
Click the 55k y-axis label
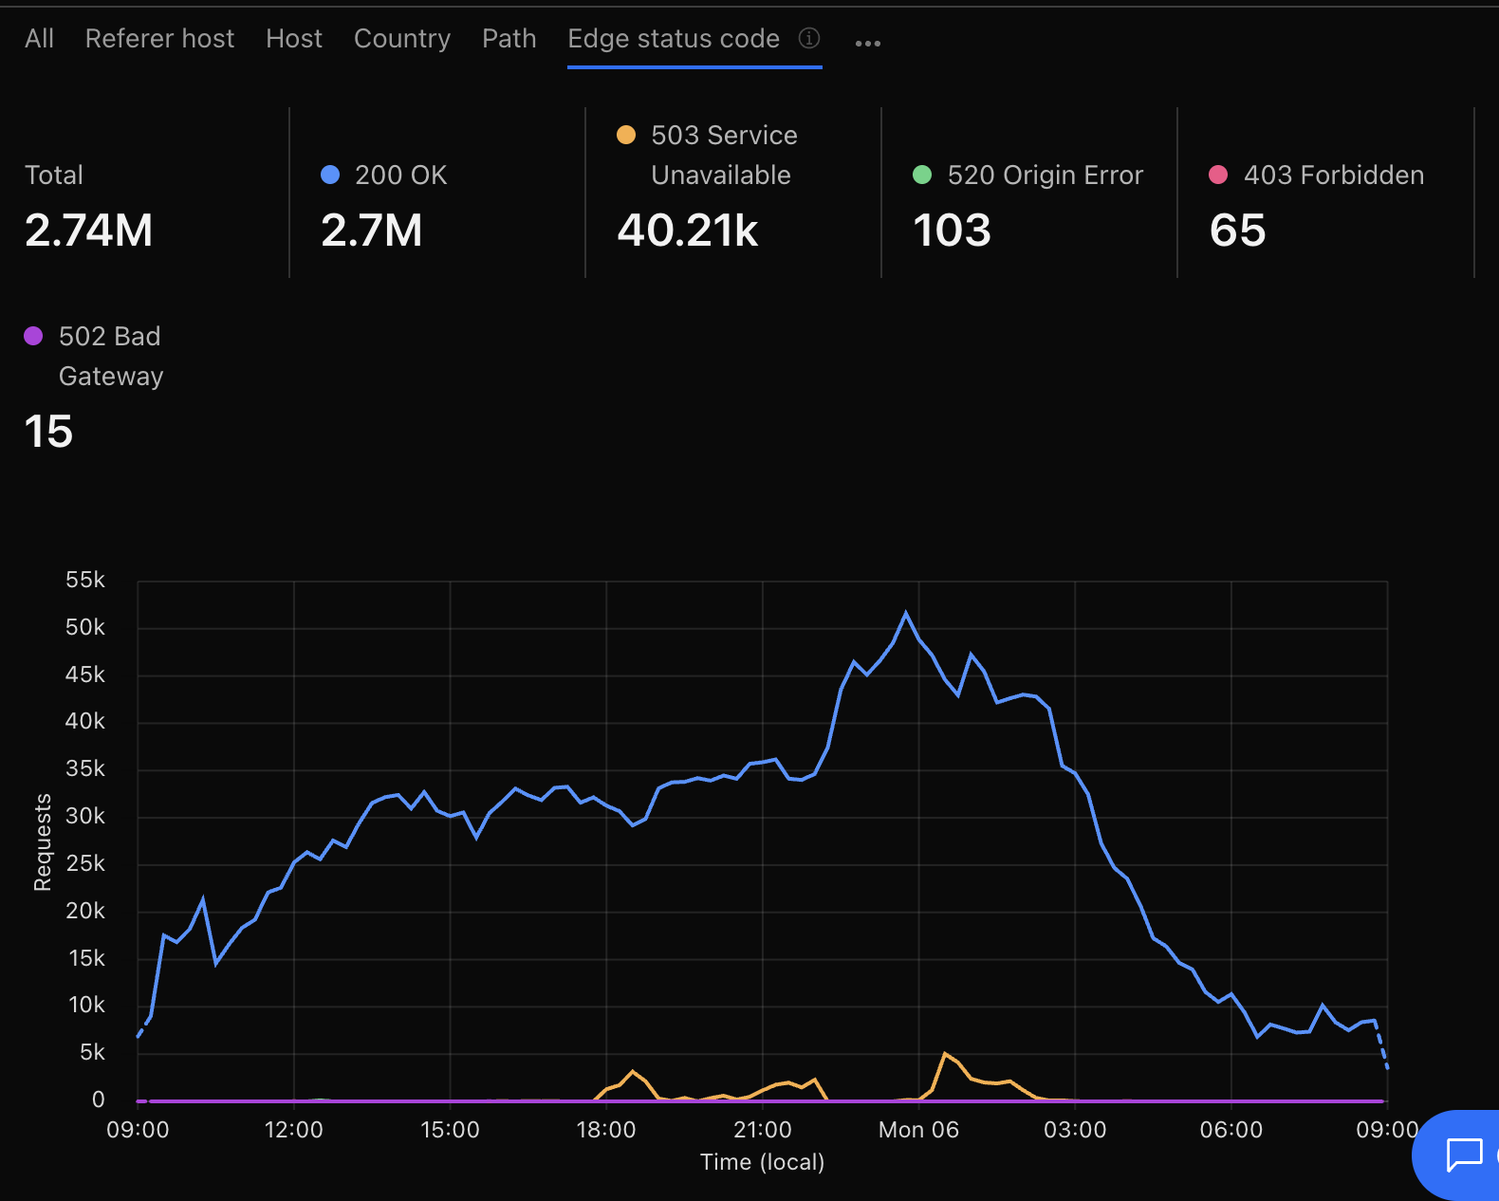[85, 580]
